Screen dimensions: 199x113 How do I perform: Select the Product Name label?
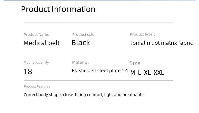pyautogui.click(x=37, y=35)
